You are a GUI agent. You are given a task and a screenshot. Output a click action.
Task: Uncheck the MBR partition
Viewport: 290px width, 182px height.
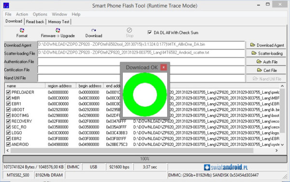coord(8,98)
